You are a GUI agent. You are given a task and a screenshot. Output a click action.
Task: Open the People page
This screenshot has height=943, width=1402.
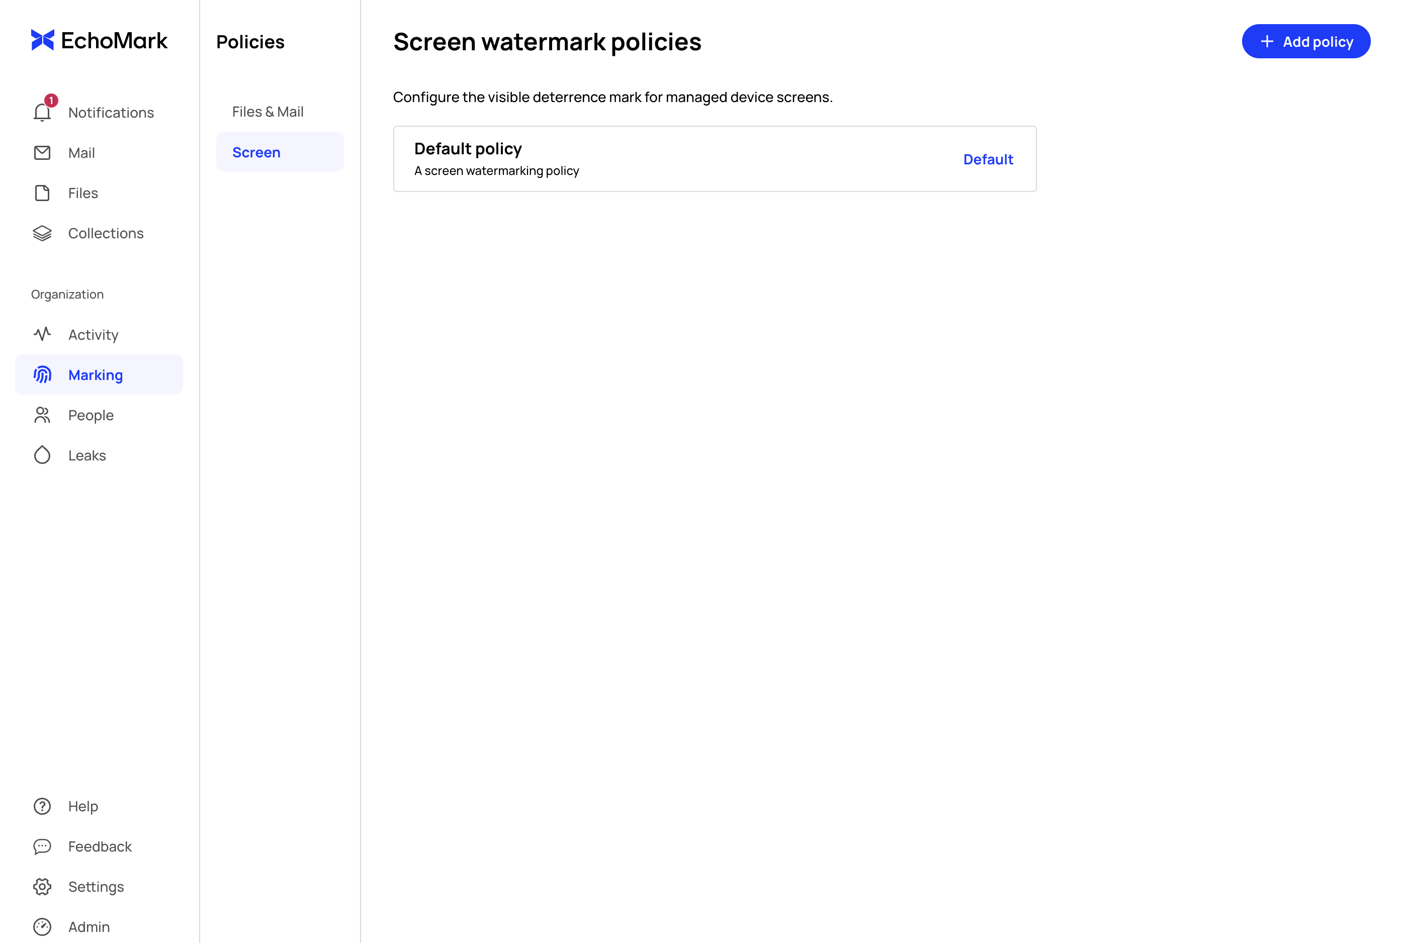coord(99,415)
